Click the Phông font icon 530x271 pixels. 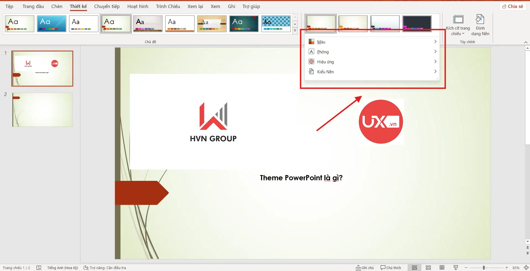point(311,52)
